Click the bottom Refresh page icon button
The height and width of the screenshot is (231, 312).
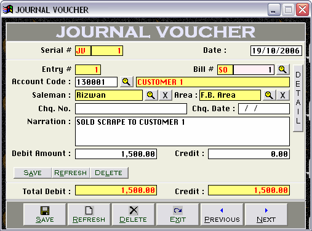pos(89,214)
